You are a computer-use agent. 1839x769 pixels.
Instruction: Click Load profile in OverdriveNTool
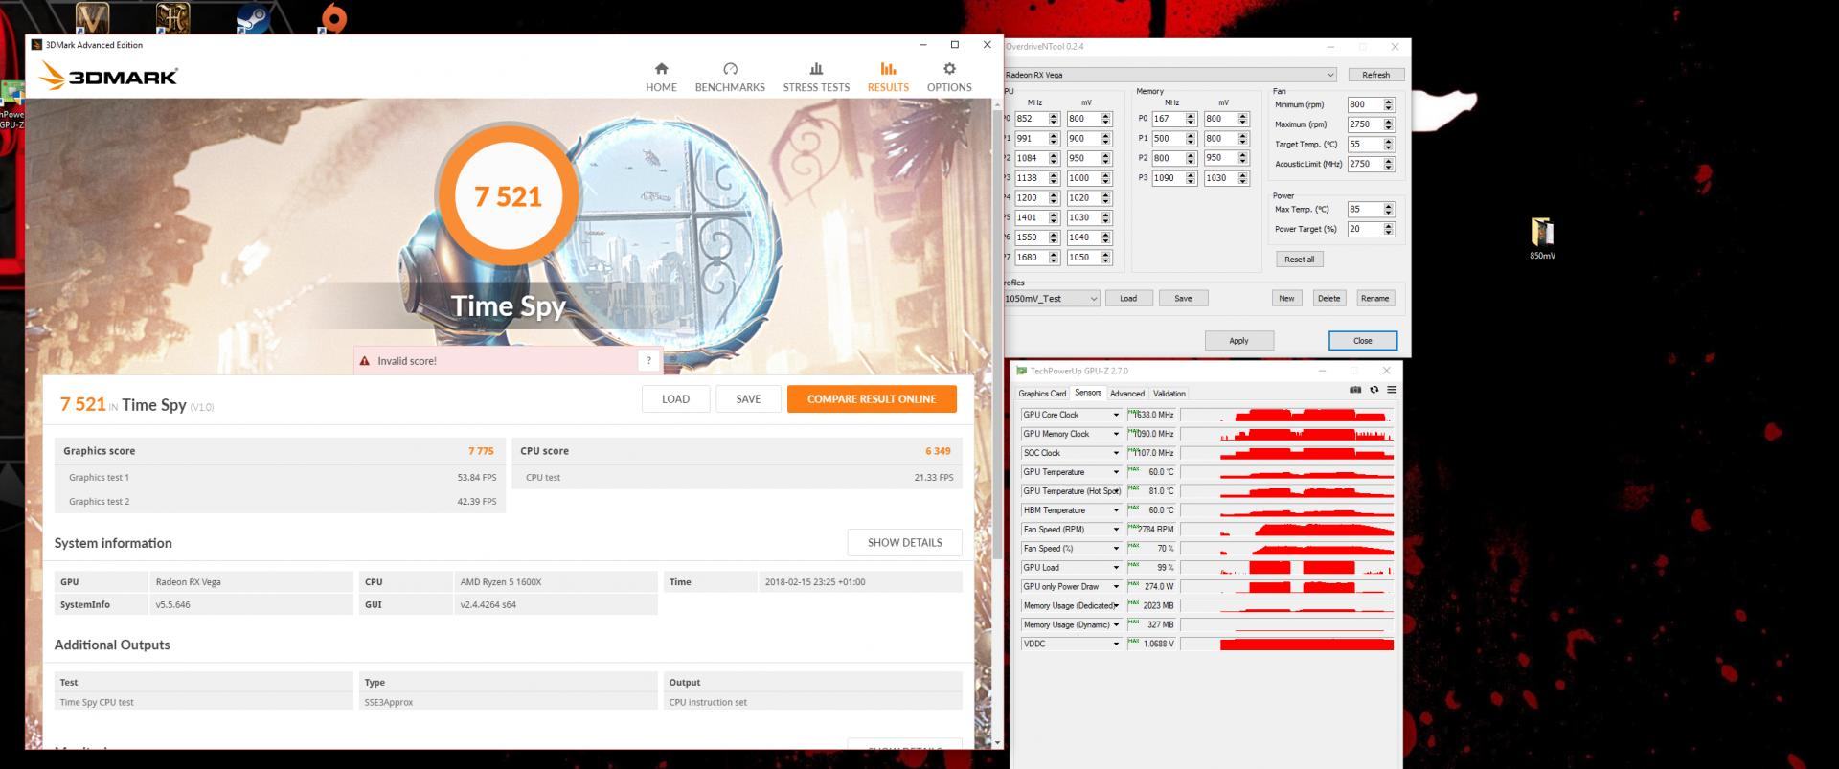pos(1128,299)
